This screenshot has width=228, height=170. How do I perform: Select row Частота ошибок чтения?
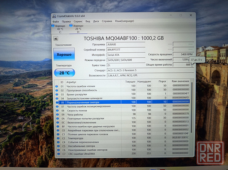coord(123,86)
